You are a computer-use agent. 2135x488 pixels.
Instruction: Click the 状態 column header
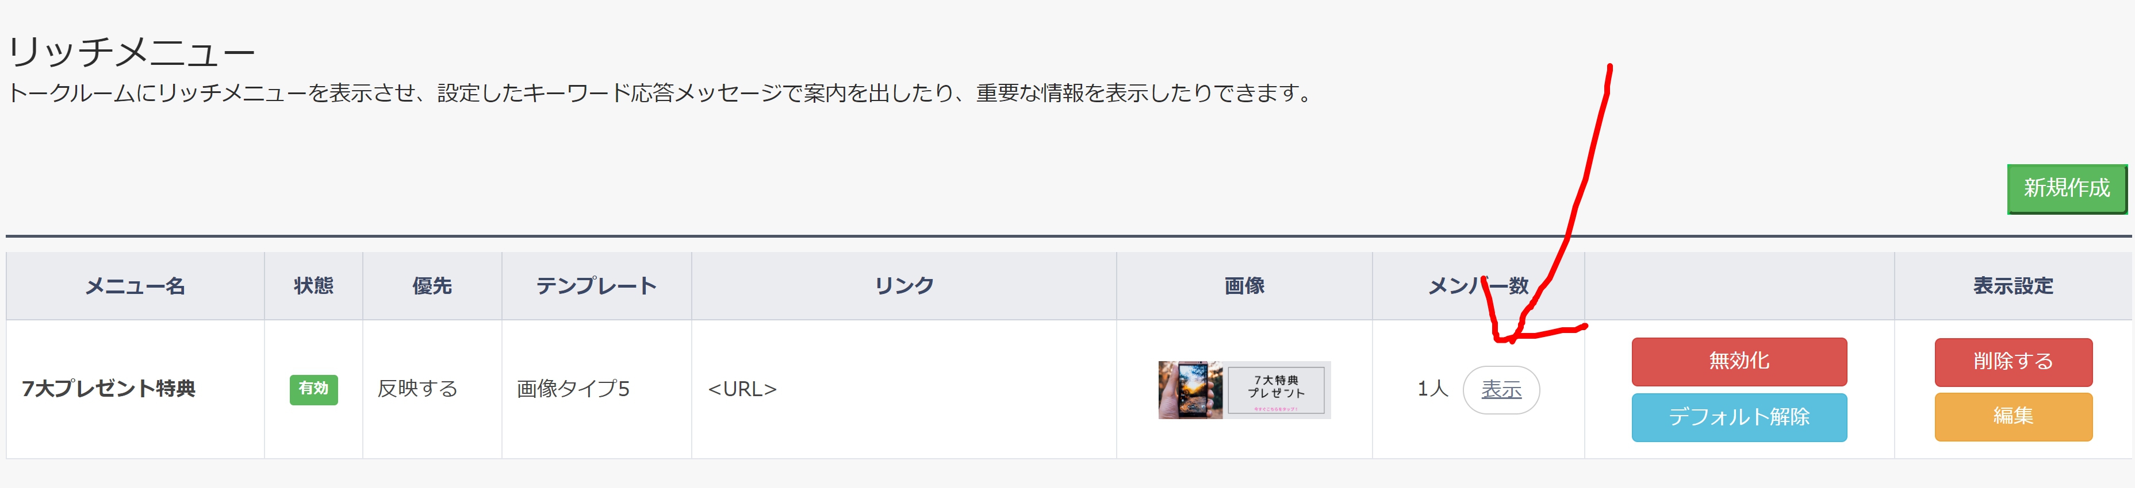[313, 286]
